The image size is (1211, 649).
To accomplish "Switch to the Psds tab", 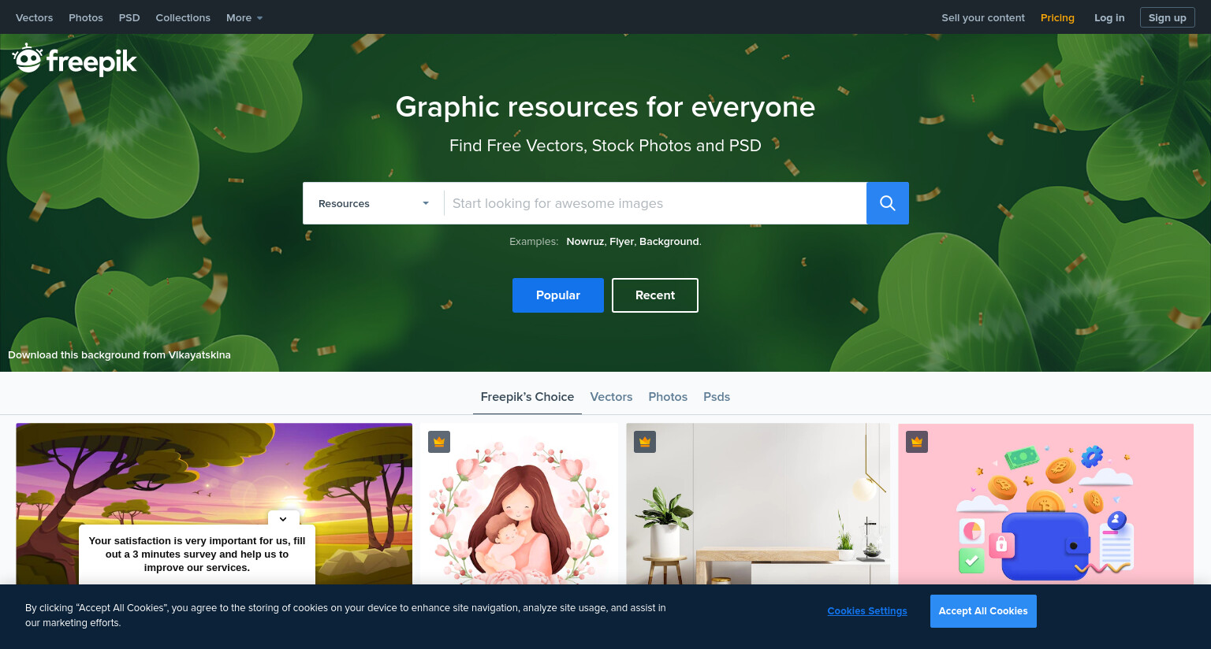I will pyautogui.click(x=717, y=397).
